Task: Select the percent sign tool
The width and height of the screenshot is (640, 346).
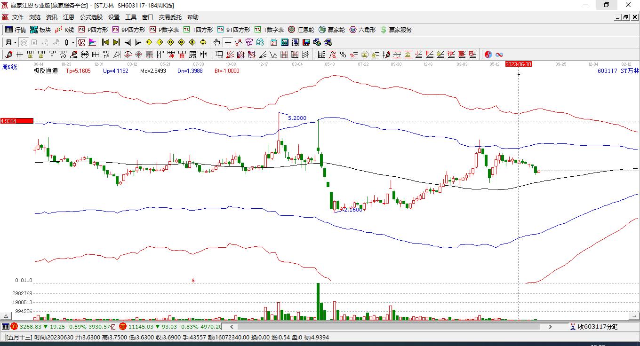Action: click(x=343, y=55)
